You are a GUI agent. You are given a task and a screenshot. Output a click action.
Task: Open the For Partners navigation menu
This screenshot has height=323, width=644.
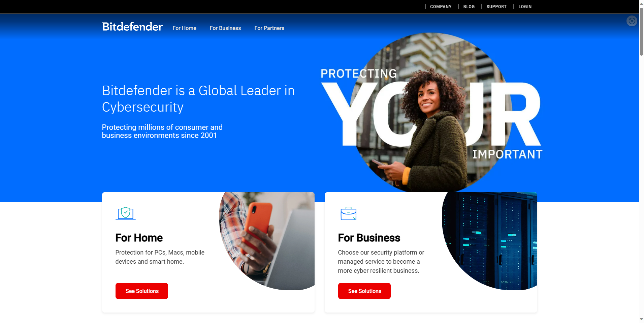(x=269, y=28)
